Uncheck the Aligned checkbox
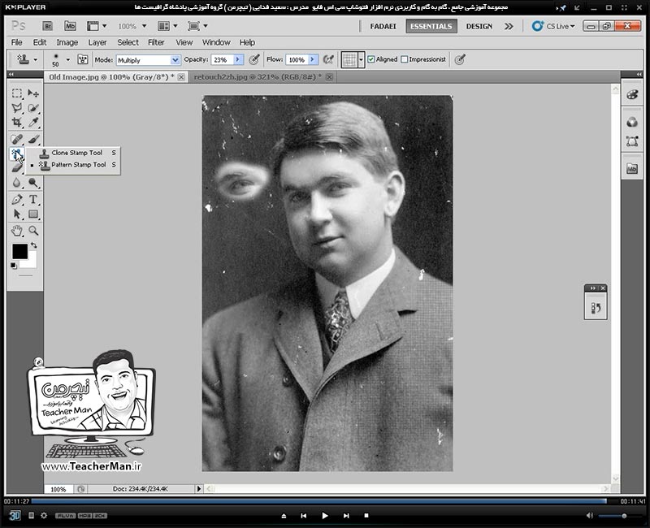The image size is (650, 528). 371,59
